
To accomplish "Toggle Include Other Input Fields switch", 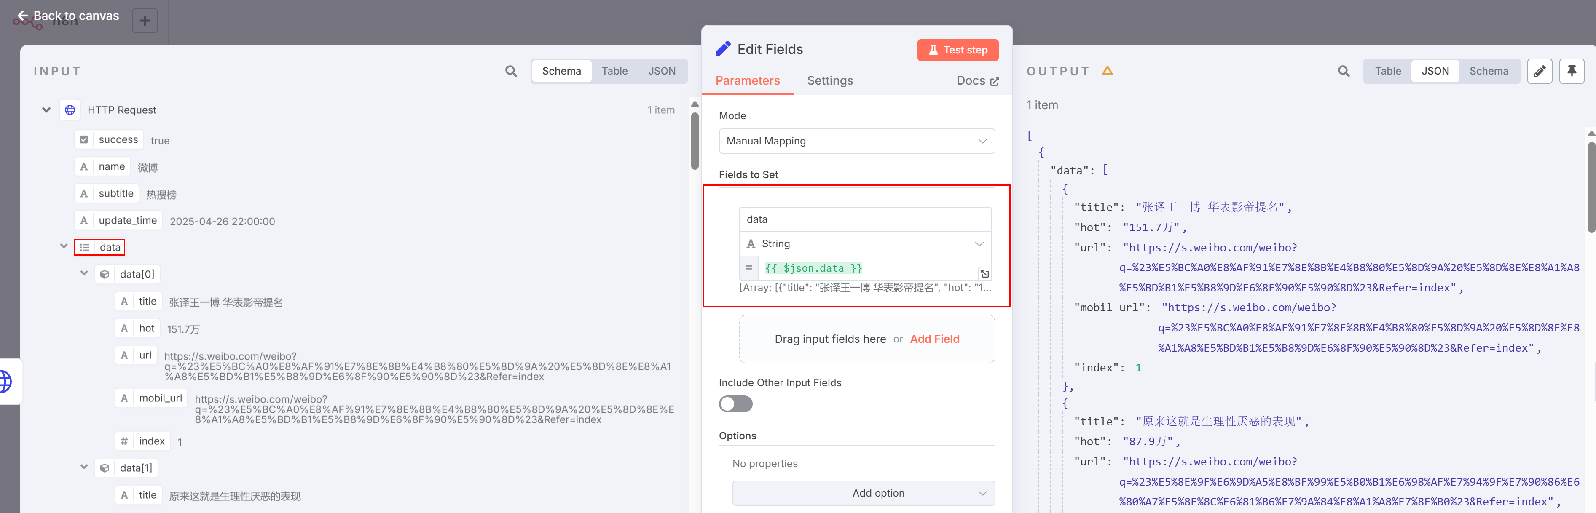I will [735, 404].
